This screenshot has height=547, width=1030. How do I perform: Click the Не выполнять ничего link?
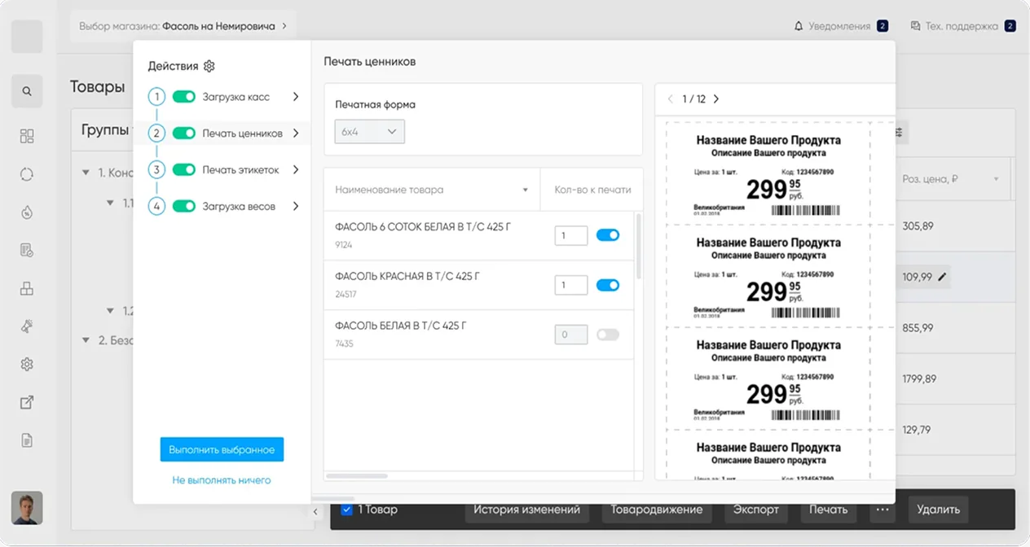[x=222, y=480]
